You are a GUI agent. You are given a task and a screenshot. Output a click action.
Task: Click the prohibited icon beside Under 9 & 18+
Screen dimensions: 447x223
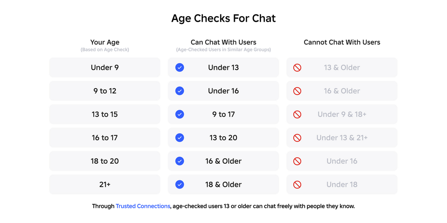(x=297, y=114)
